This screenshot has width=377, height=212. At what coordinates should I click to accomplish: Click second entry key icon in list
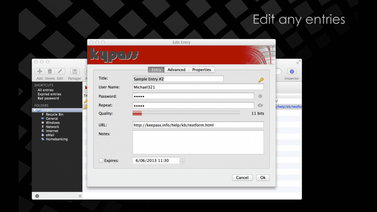[x=85, y=107]
